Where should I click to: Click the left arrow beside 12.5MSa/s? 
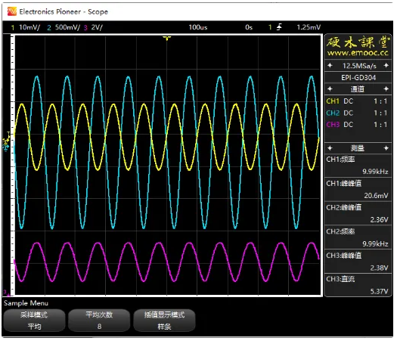point(330,66)
